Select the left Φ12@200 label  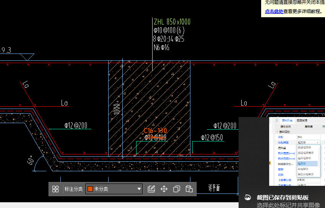pos(76,125)
